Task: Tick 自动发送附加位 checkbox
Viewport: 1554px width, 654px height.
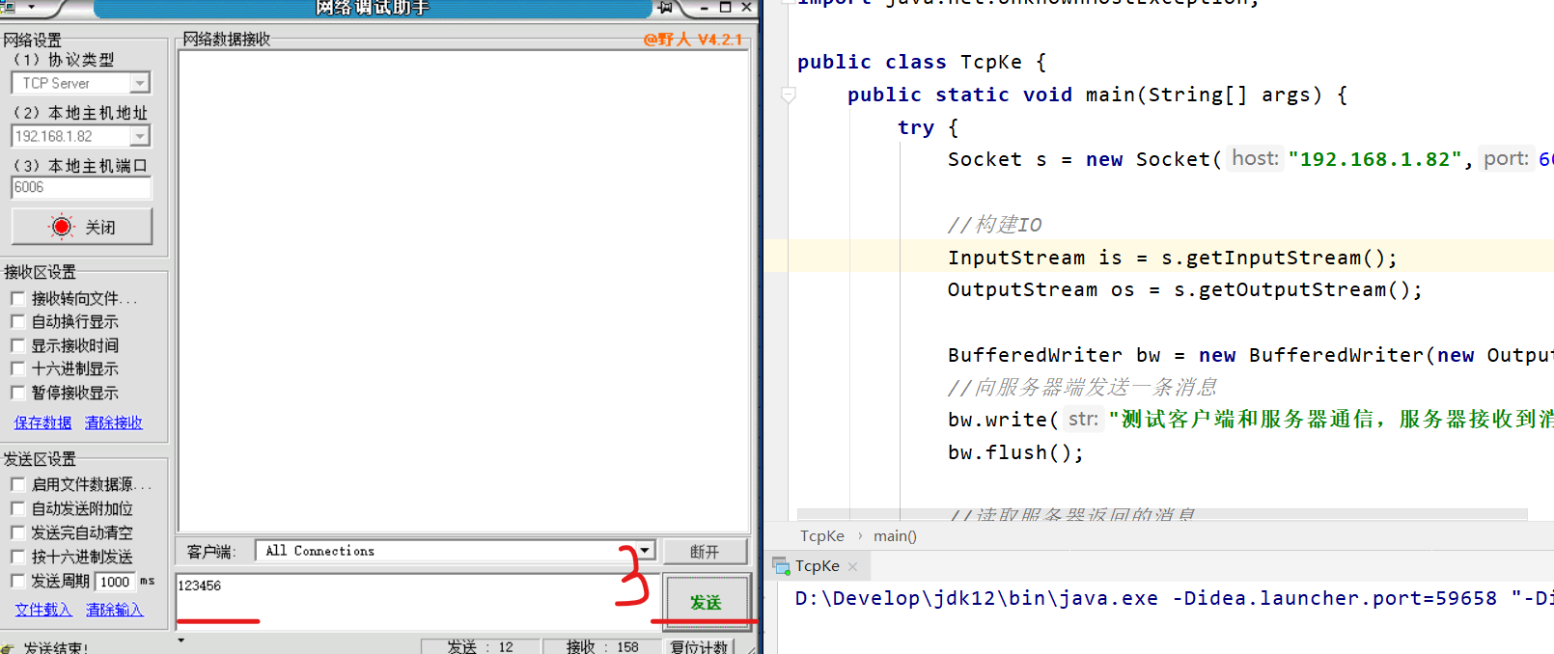Action: [x=17, y=508]
